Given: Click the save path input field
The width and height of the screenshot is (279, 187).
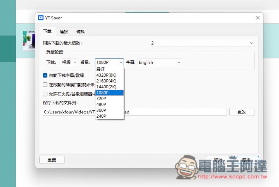Looking at the screenshot, I should coord(135,112).
